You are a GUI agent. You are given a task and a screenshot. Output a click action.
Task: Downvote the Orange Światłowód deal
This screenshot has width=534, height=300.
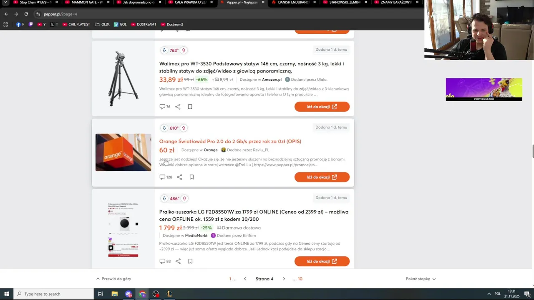click(x=164, y=128)
